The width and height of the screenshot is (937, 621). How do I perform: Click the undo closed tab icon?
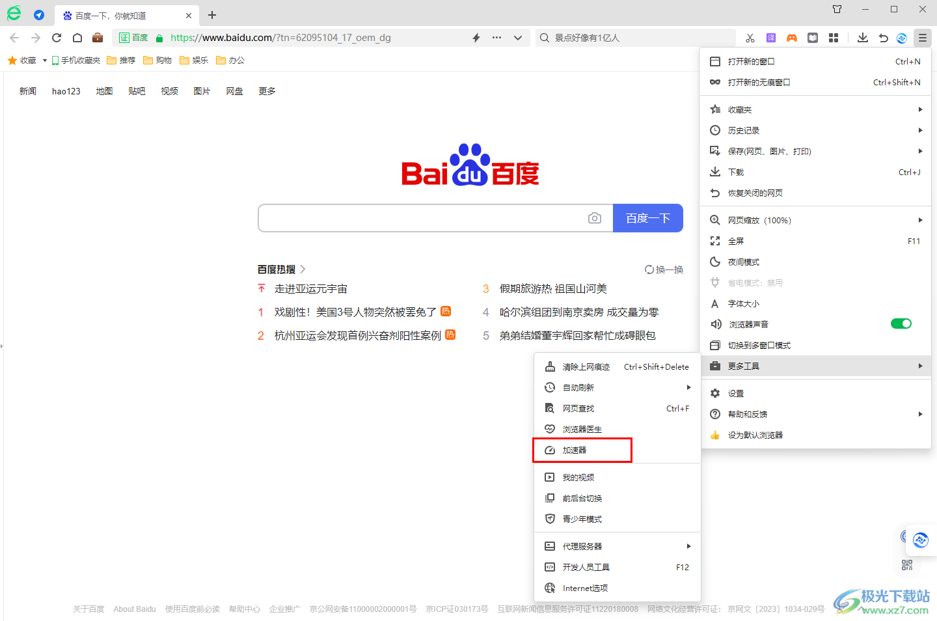coord(883,38)
